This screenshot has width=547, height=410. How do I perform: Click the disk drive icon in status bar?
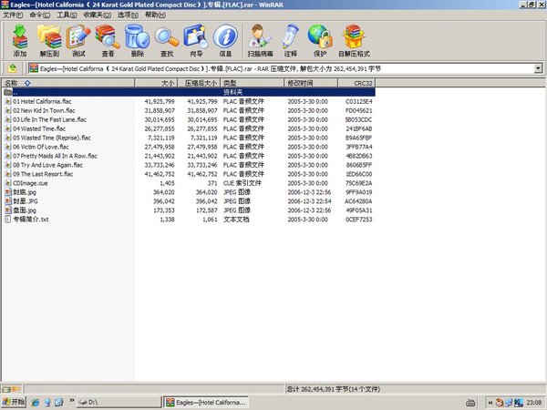(x=6, y=389)
